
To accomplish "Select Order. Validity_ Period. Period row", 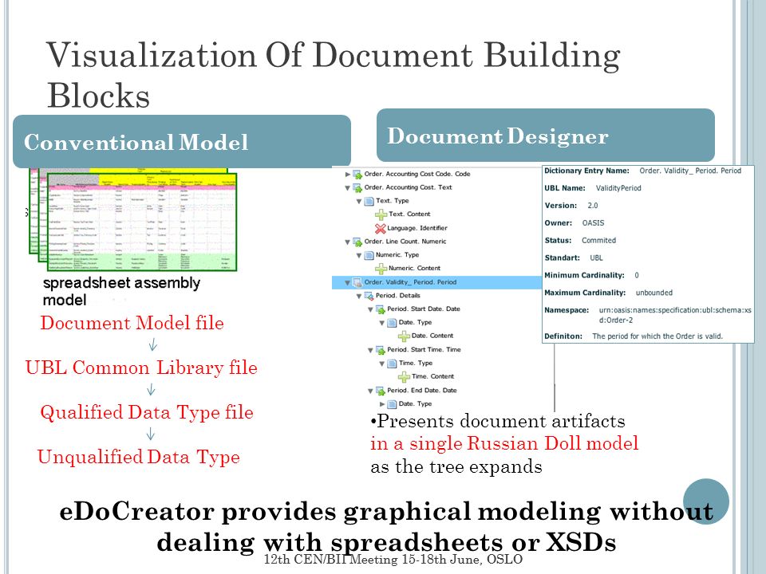I will pos(436,282).
